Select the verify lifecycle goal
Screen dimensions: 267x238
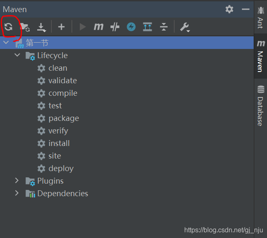58,131
